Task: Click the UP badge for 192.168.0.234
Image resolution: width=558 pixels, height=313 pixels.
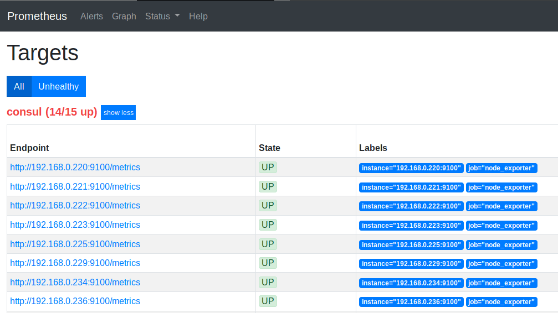Action: pyautogui.click(x=268, y=282)
